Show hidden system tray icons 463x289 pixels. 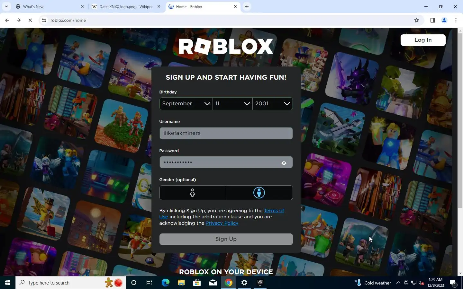[x=398, y=283]
